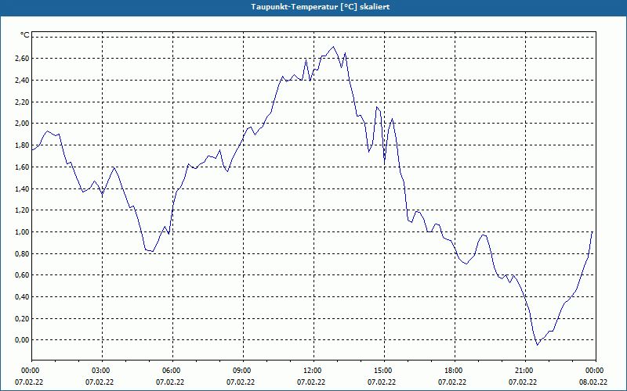Click the 2,00 y-axis label

(22, 124)
